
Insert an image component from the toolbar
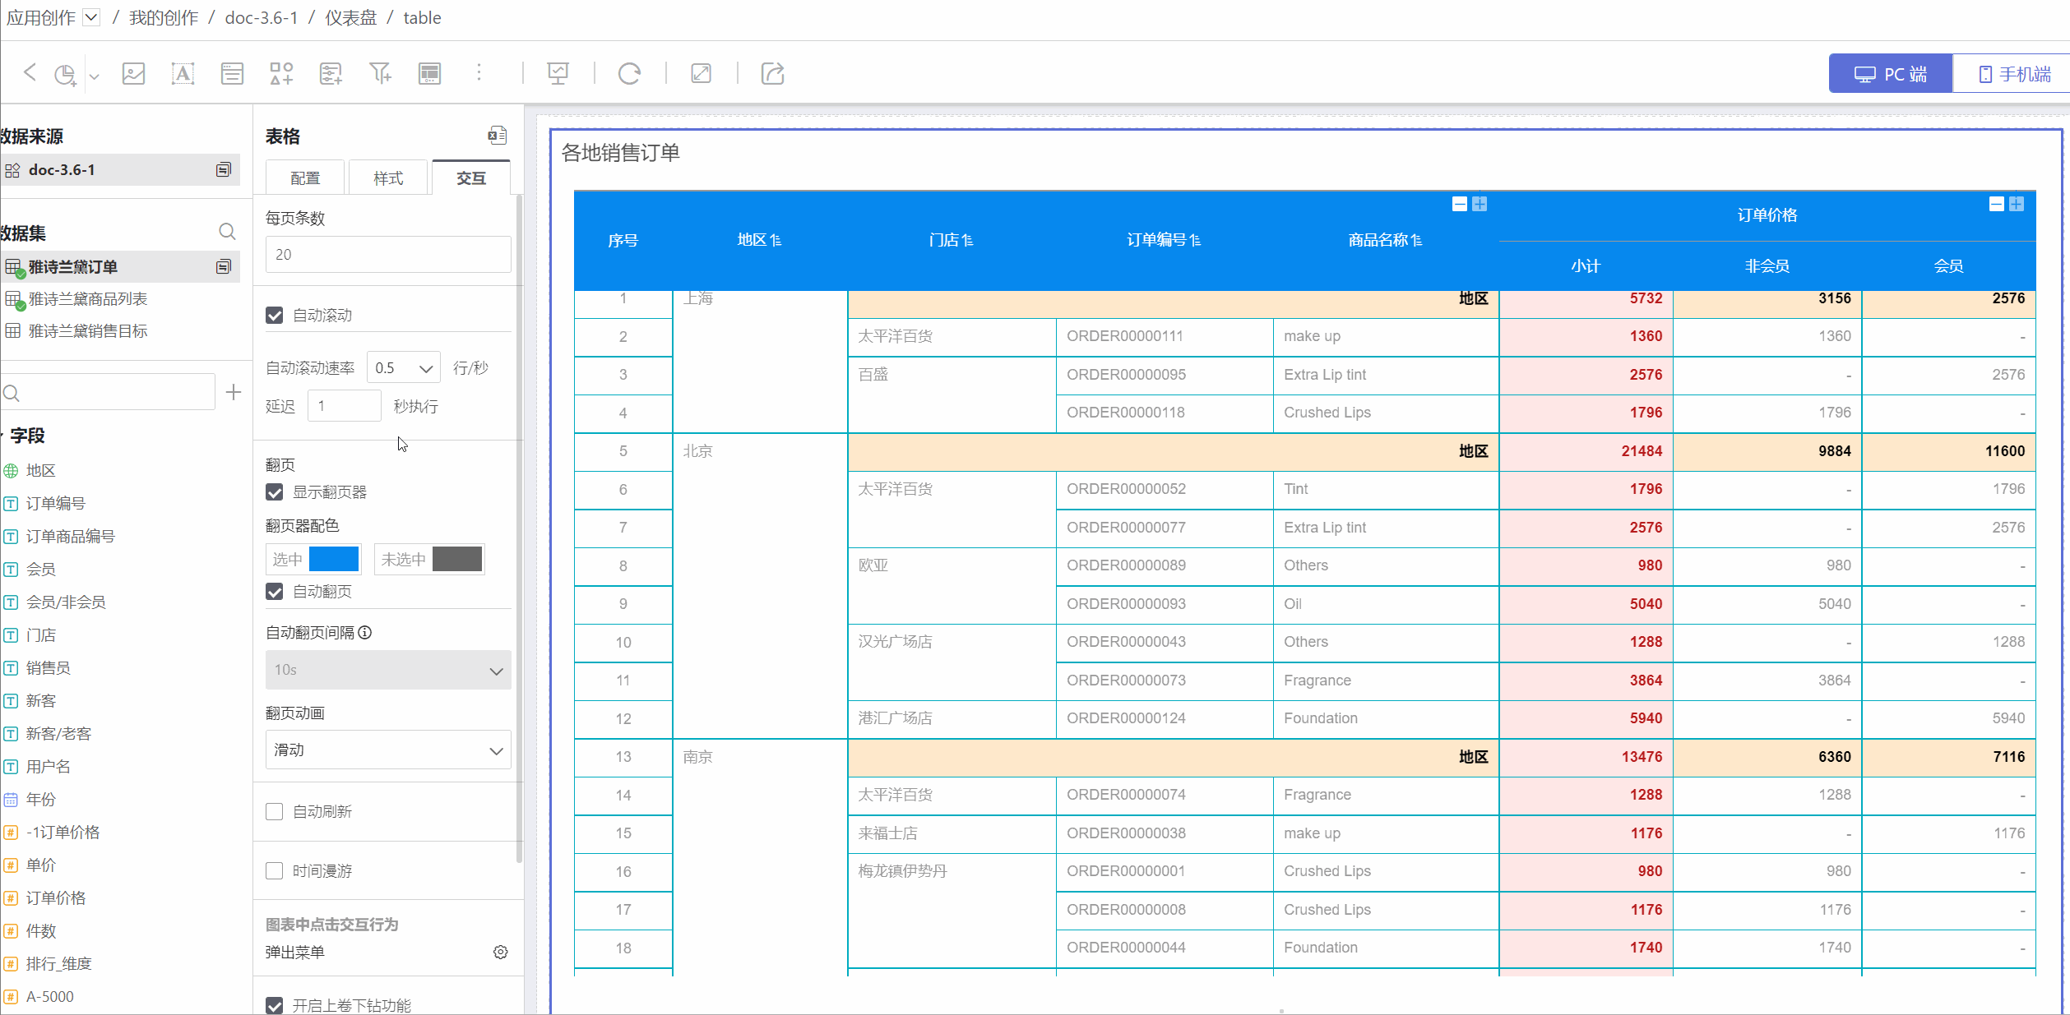click(133, 74)
